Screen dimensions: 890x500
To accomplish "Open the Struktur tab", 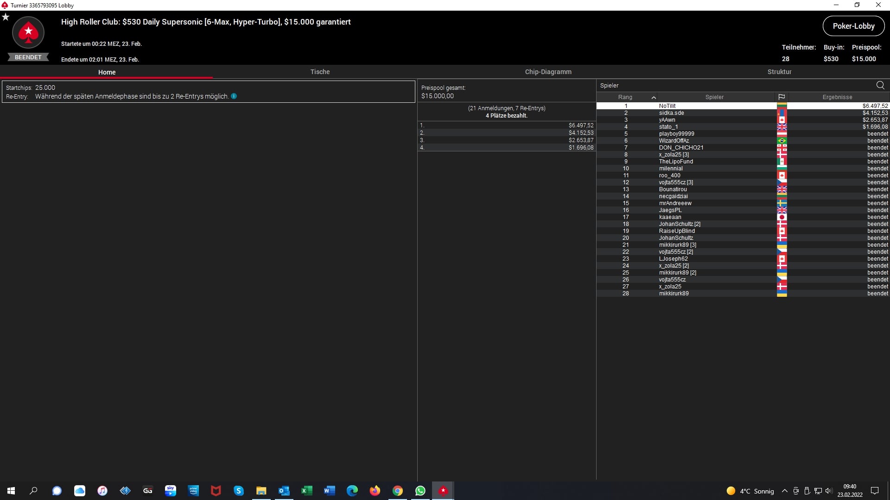I will click(779, 72).
